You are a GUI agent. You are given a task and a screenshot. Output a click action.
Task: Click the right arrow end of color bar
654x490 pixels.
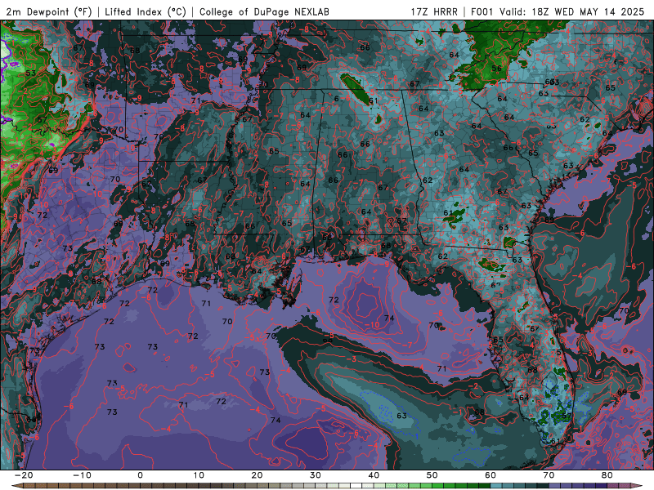point(638,486)
